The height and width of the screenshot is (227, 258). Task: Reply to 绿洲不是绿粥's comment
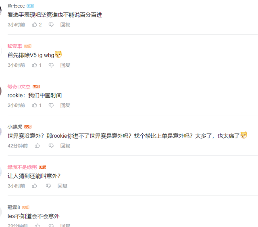click(62, 186)
